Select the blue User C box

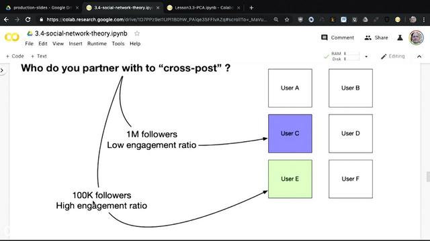coord(290,134)
